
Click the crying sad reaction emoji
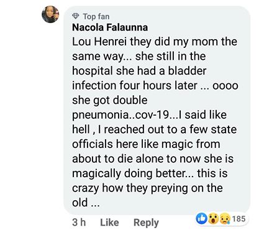[x=225, y=219]
